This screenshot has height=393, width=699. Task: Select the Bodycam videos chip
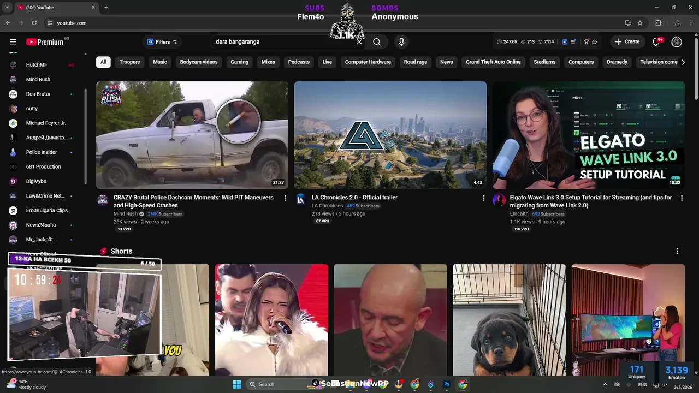coord(199,62)
